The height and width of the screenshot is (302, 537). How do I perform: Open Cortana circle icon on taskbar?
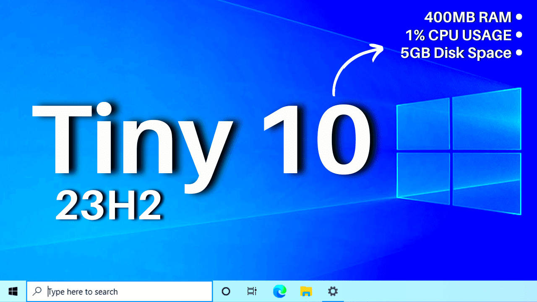pyautogui.click(x=226, y=291)
